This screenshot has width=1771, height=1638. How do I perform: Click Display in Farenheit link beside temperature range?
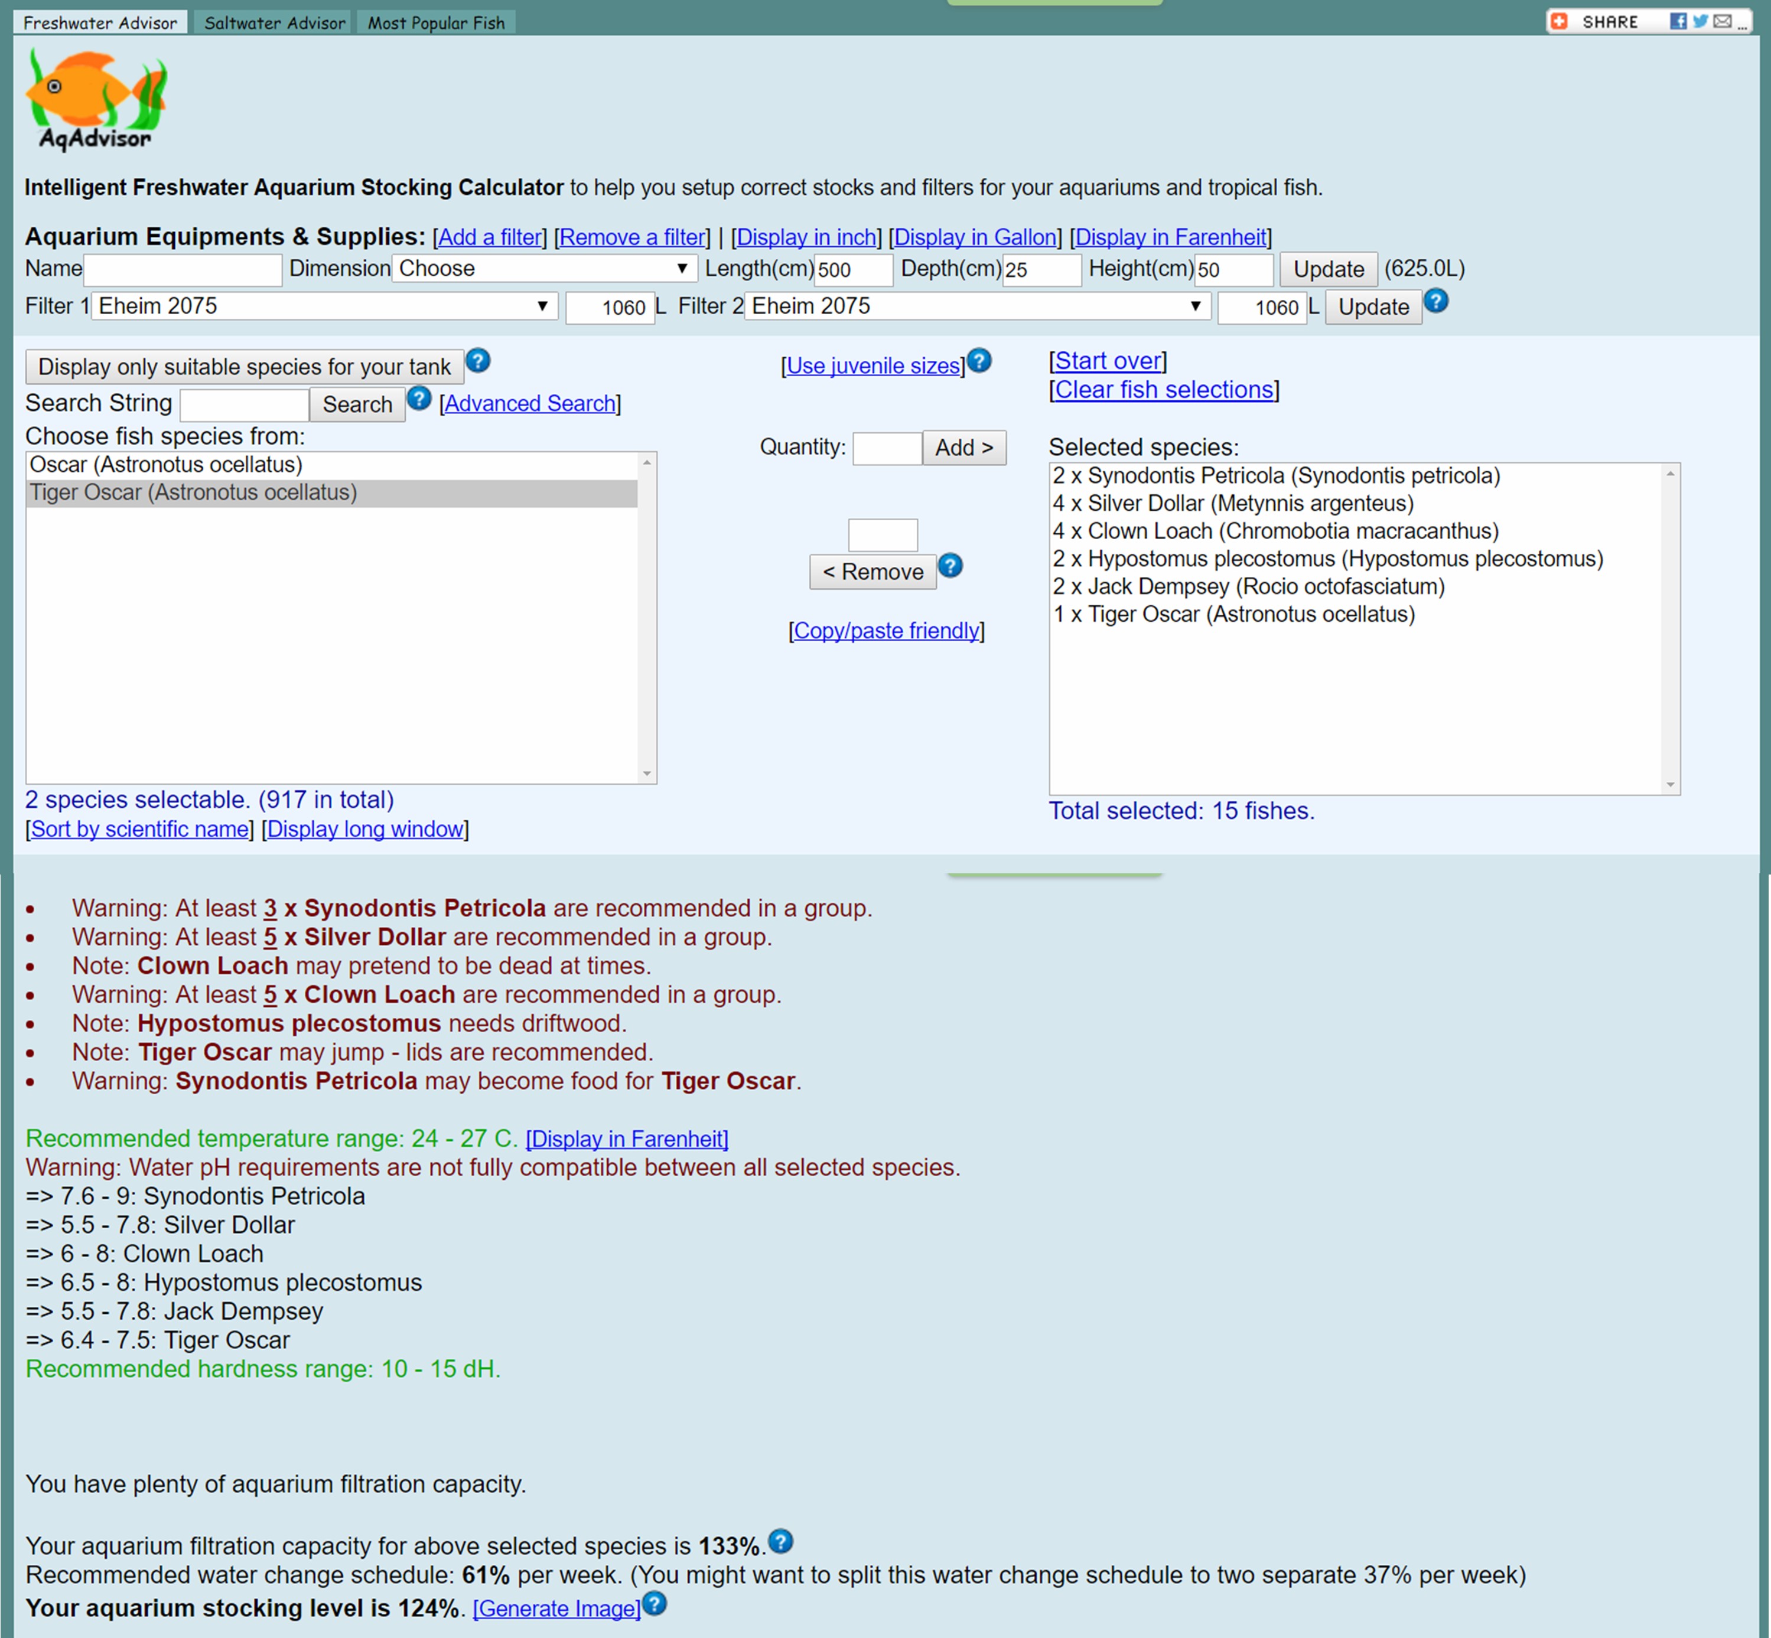(627, 1139)
